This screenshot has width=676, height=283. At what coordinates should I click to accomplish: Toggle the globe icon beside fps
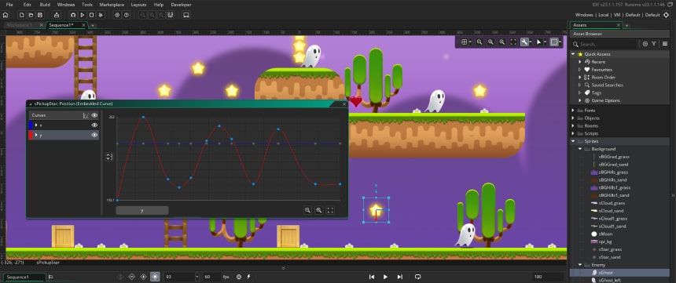click(x=238, y=277)
